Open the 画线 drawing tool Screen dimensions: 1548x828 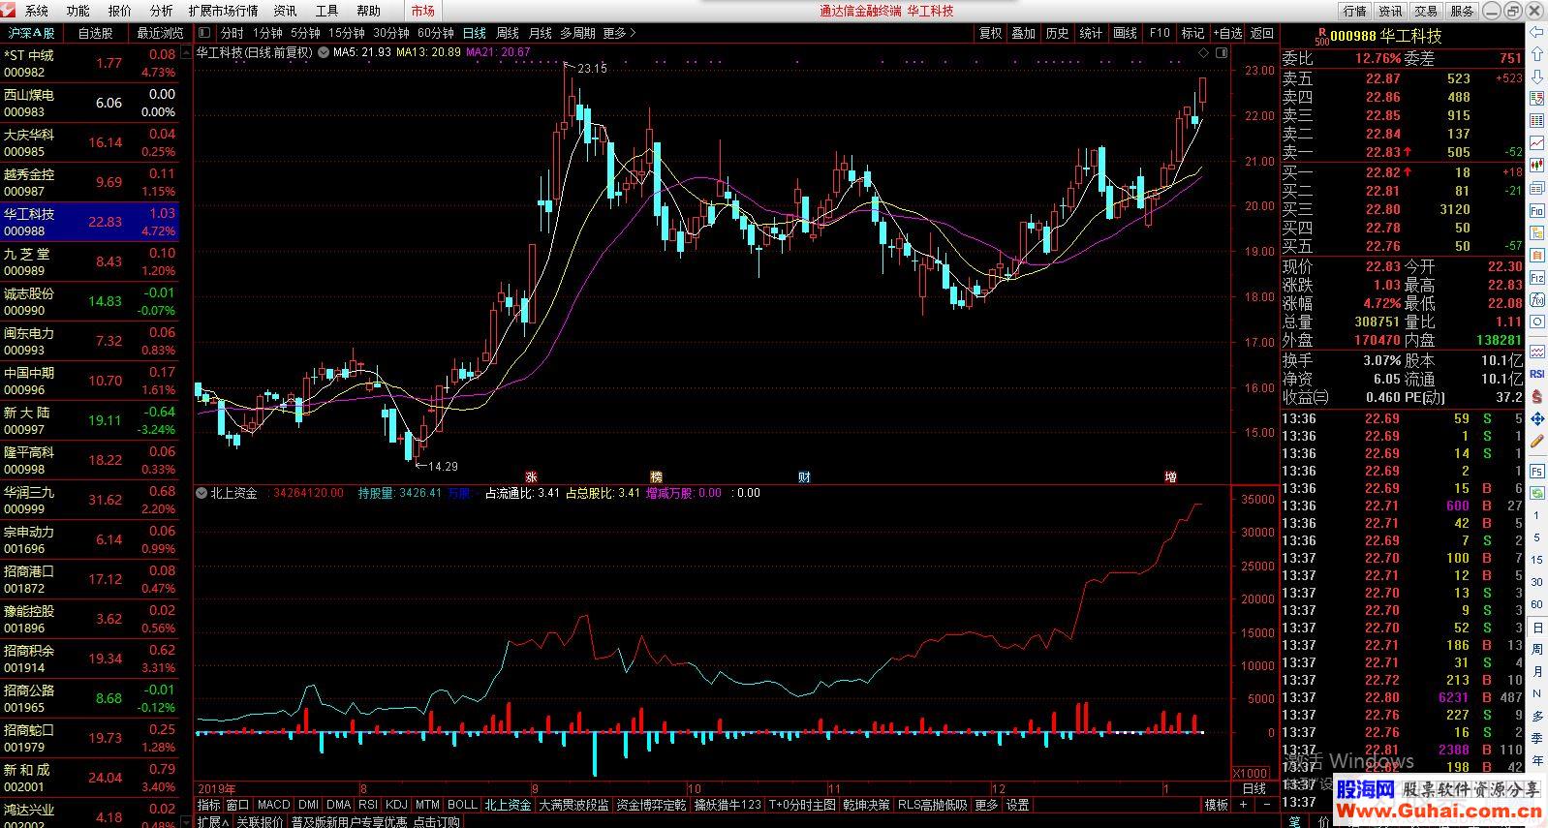click(1126, 33)
